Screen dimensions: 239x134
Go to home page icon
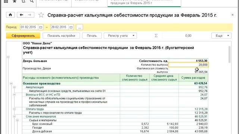(x=10, y=15)
